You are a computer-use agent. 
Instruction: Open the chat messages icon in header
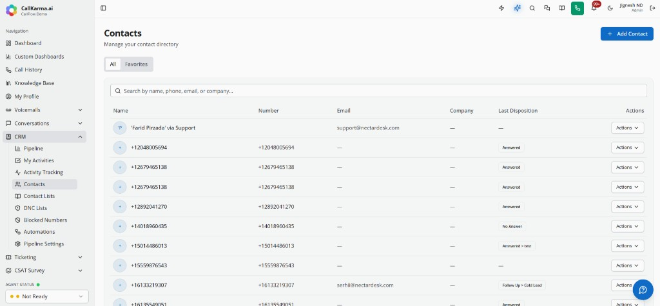[547, 8]
